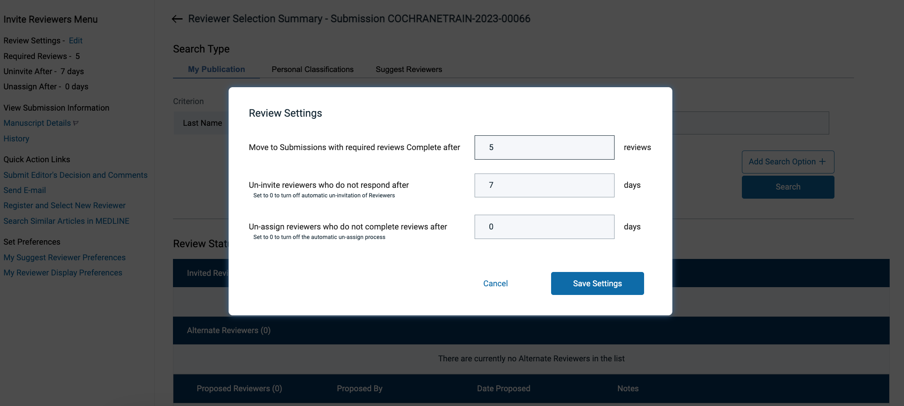Open Submit Editor's Decision and Comments
904x406 pixels.
pos(76,175)
